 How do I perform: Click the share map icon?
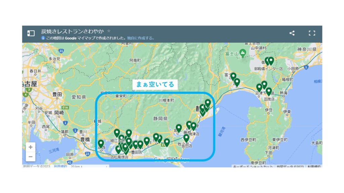[x=292, y=33]
